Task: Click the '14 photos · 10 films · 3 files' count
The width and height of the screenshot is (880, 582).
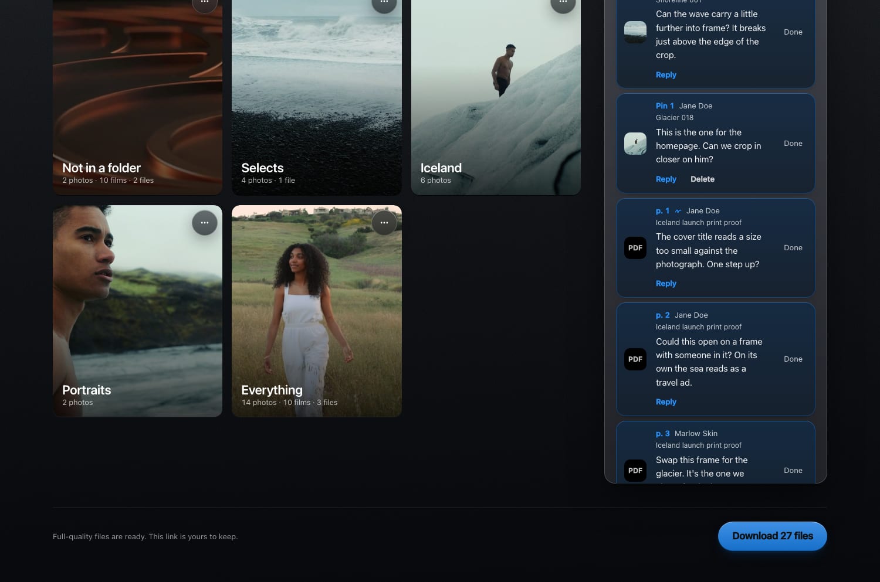Action: point(289,403)
